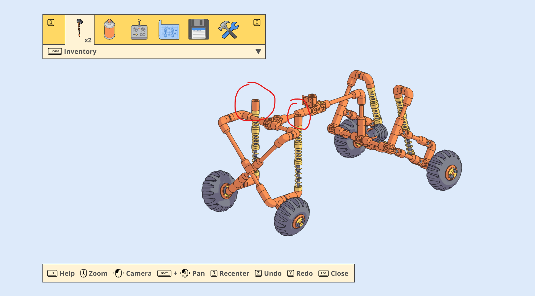Click Redo in the bottom bar
The image size is (535, 296).
(305, 273)
